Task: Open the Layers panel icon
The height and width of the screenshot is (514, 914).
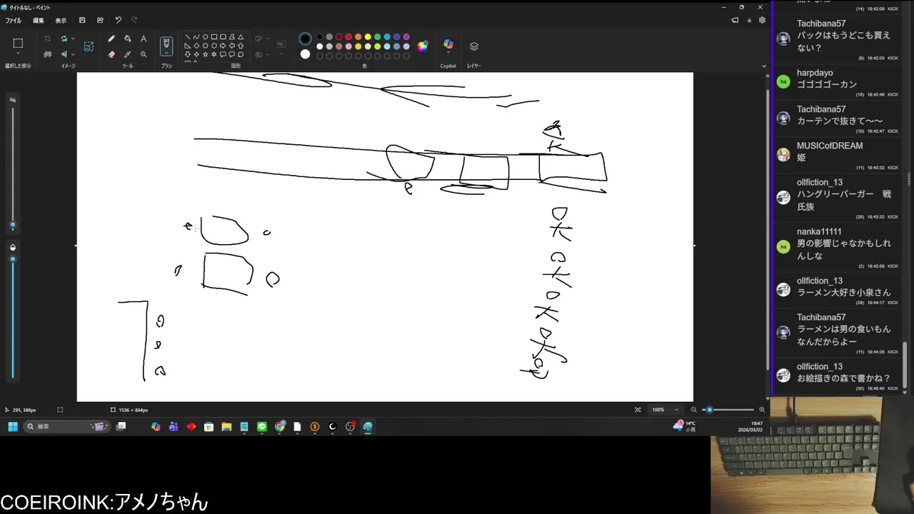Action: [474, 46]
